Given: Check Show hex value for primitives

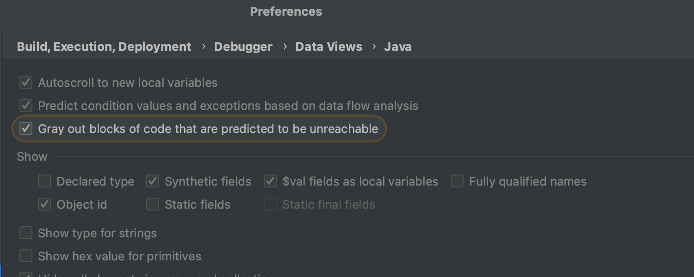Looking at the screenshot, I should [26, 256].
